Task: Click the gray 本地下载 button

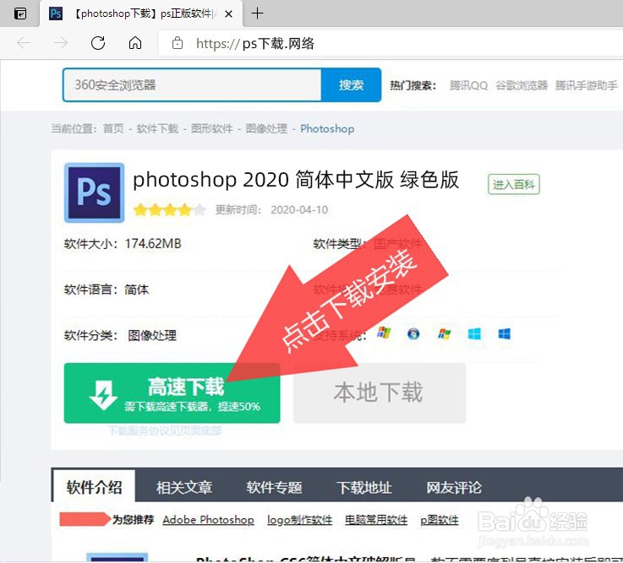Action: pos(380,392)
